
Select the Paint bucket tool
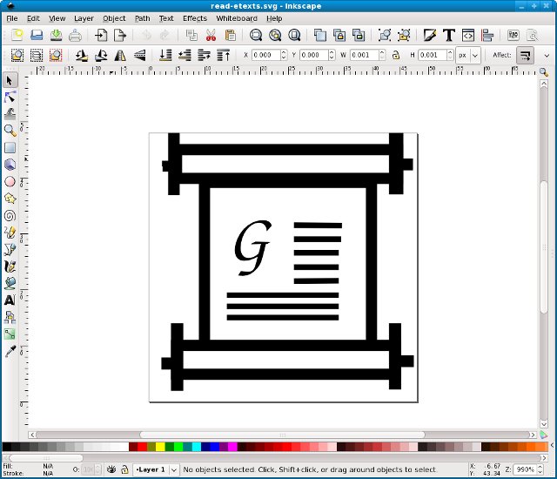coord(10,283)
